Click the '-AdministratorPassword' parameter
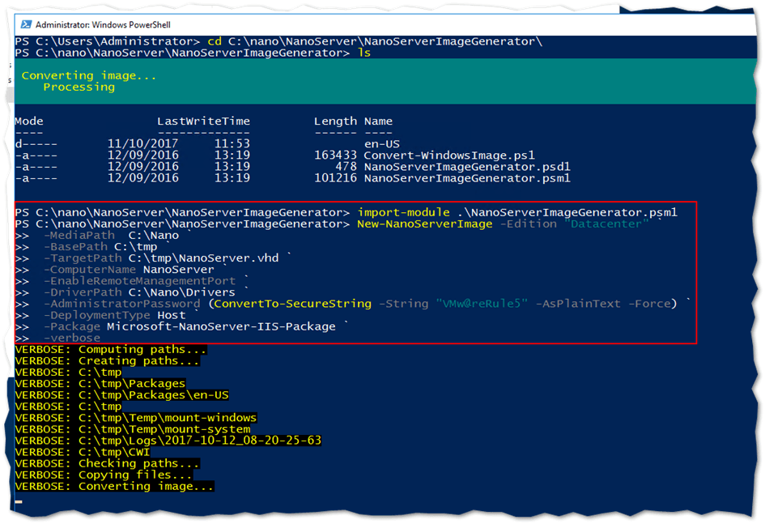Image resolution: width=765 pixels, height=524 pixels. coord(122,304)
